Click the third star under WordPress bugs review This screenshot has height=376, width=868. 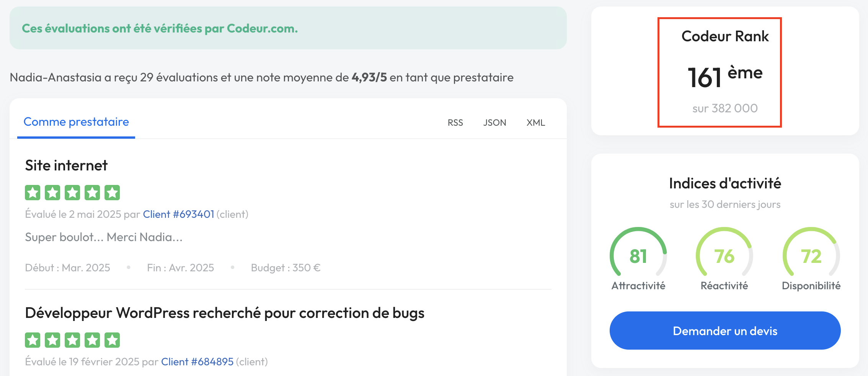pyautogui.click(x=72, y=340)
